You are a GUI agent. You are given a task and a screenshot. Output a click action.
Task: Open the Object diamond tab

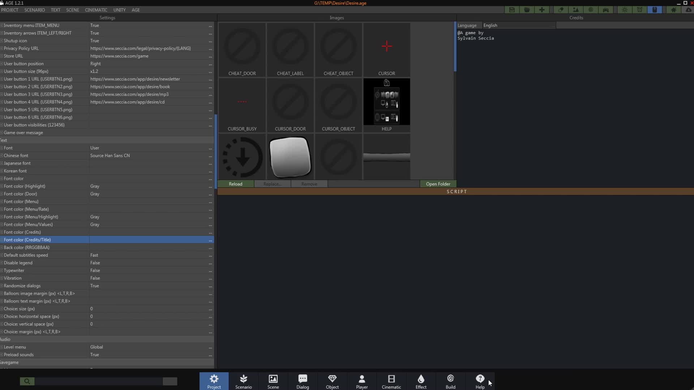332,381
